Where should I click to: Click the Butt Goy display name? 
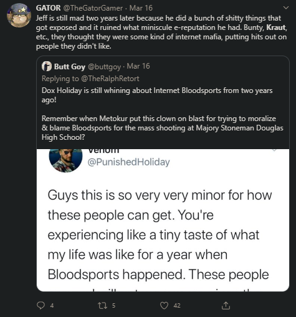point(70,67)
